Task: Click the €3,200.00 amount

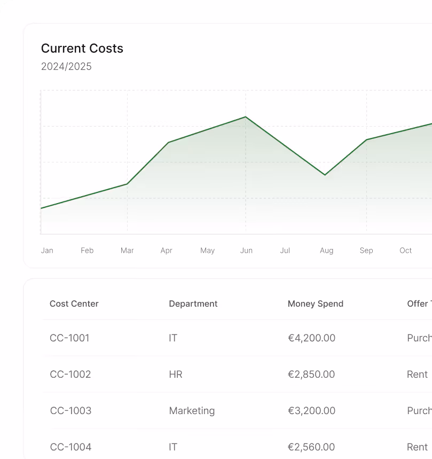Action: 311,411
